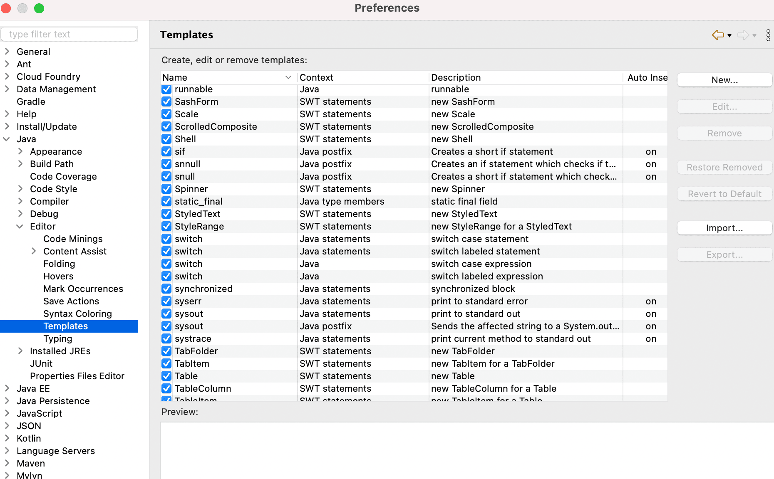Select the Save Actions tree item

pyautogui.click(x=71, y=301)
